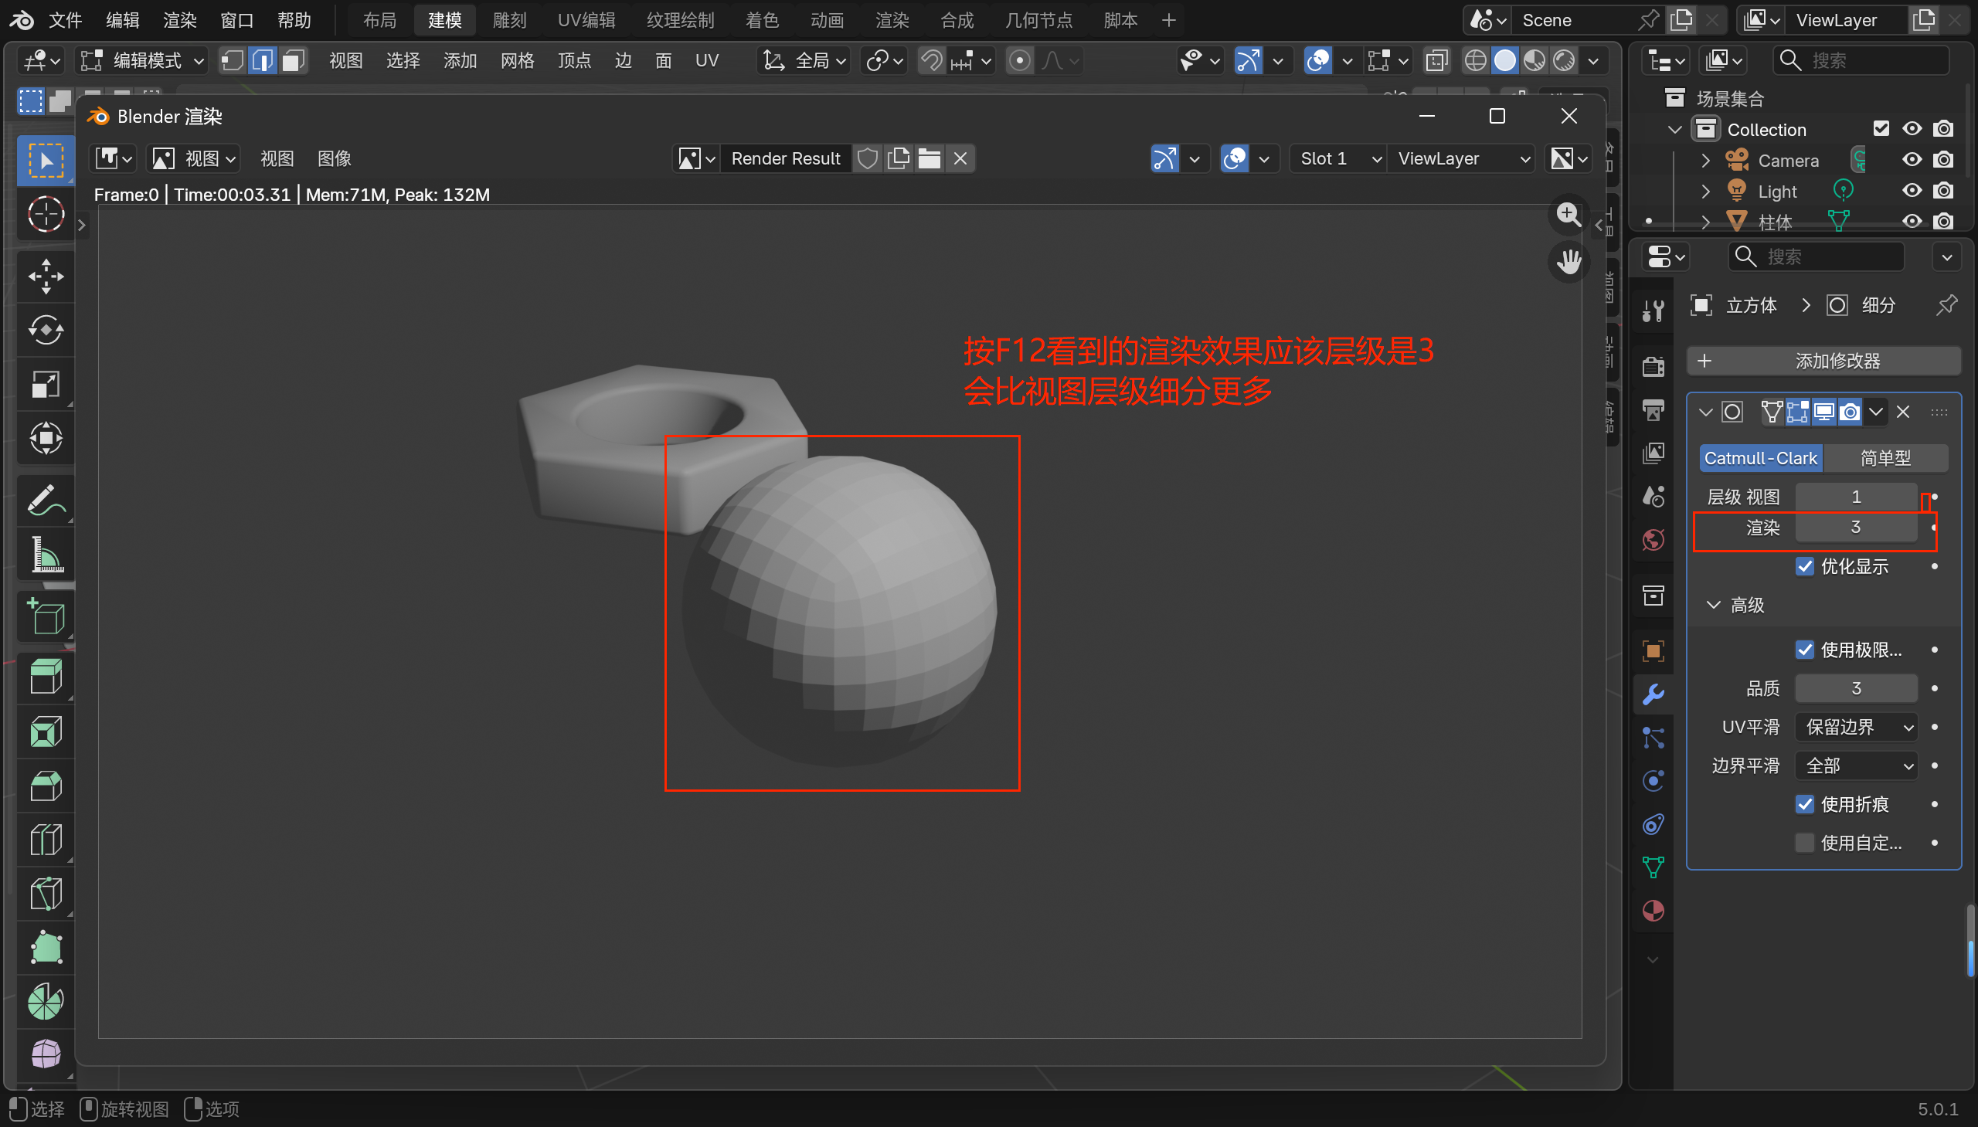Select the Move tool in left toolbar
Viewport: 1978px width, 1127px height.
46,277
